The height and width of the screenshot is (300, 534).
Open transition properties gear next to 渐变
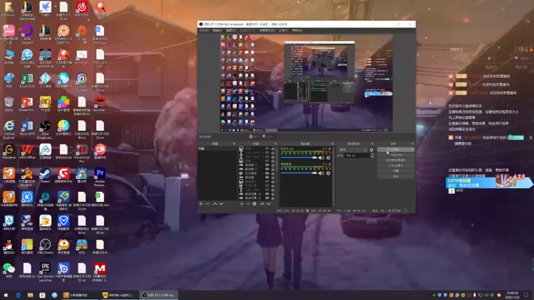coord(372,149)
